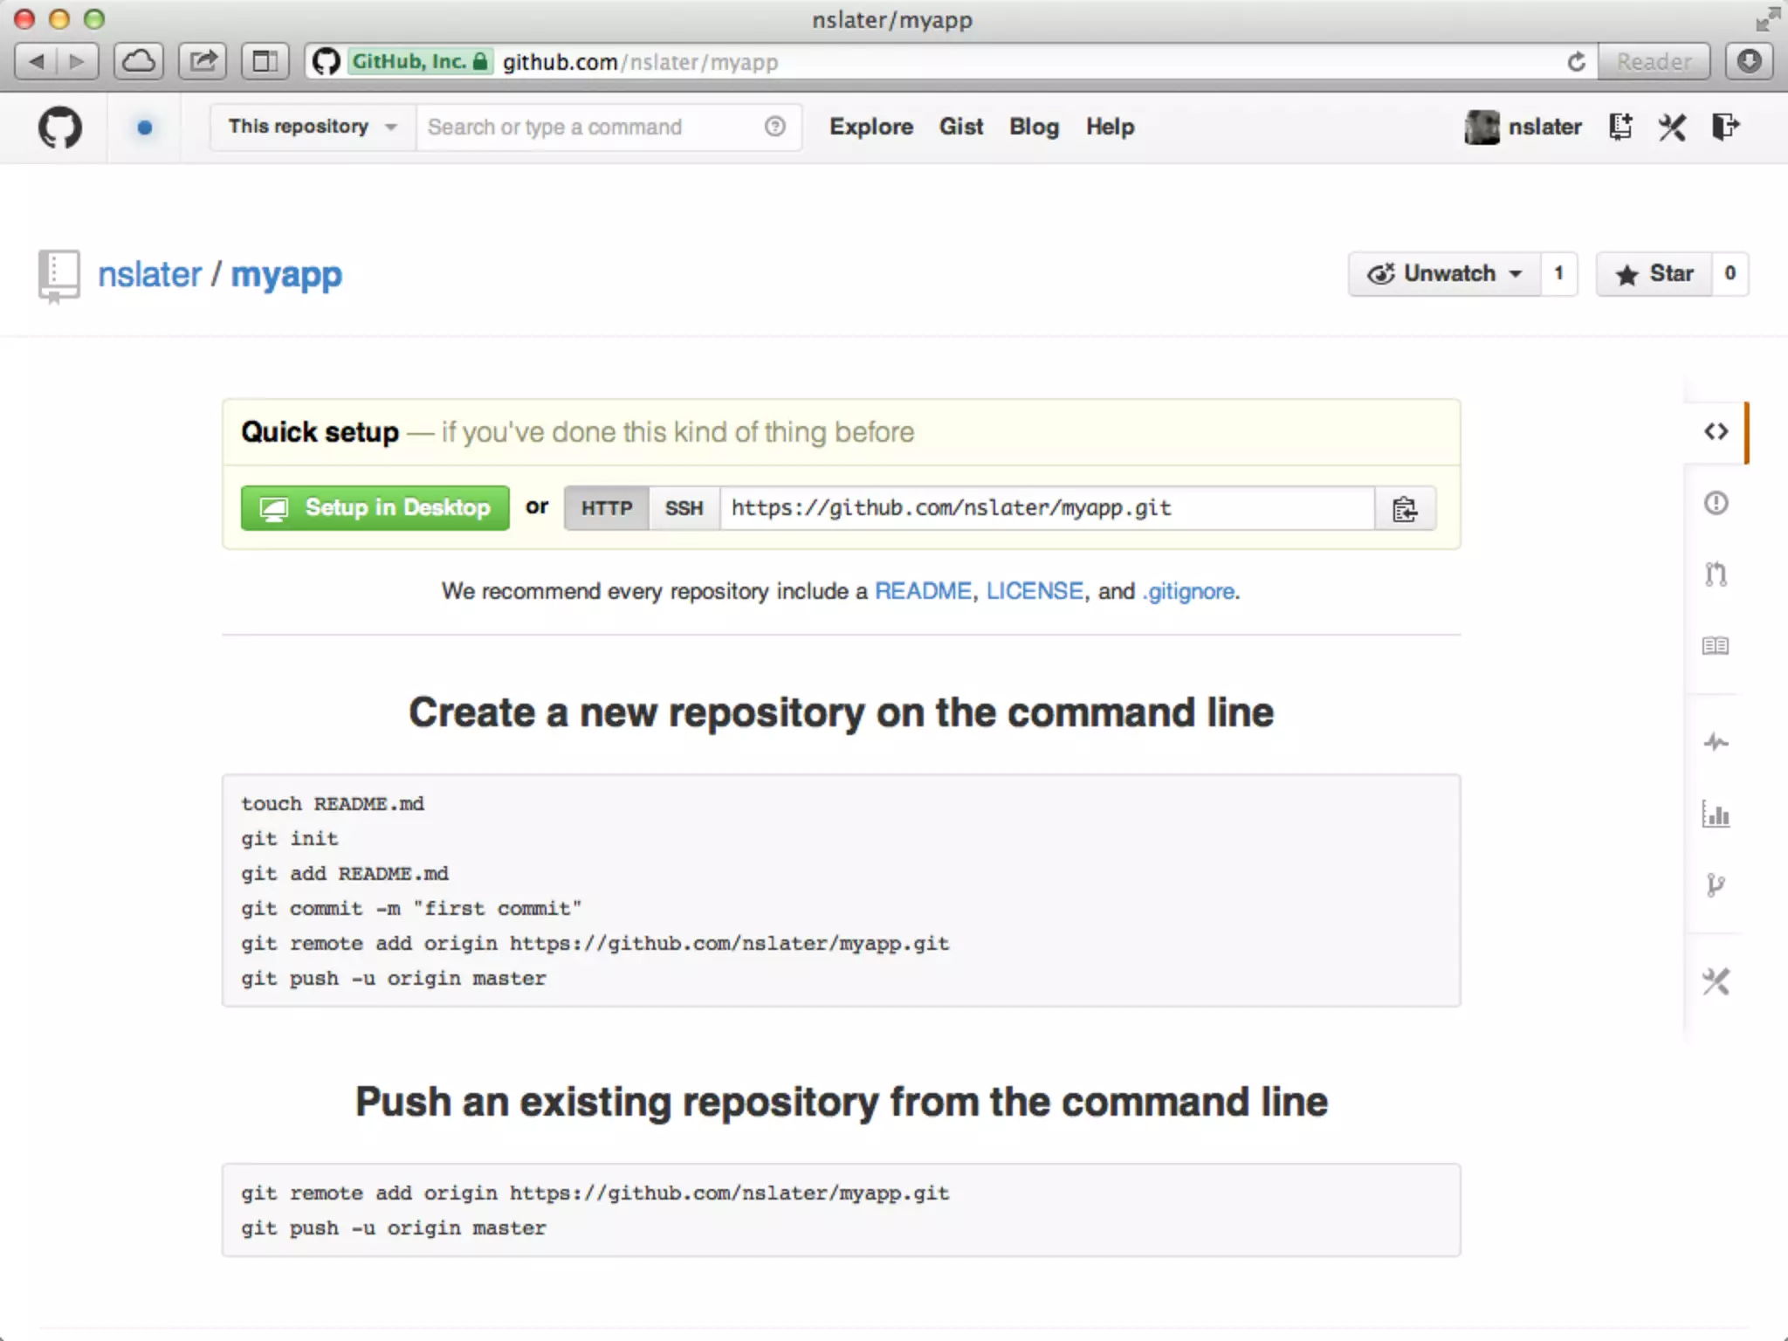This screenshot has width=1788, height=1341.
Task: Select the HTTP protocol toggle
Action: point(607,508)
